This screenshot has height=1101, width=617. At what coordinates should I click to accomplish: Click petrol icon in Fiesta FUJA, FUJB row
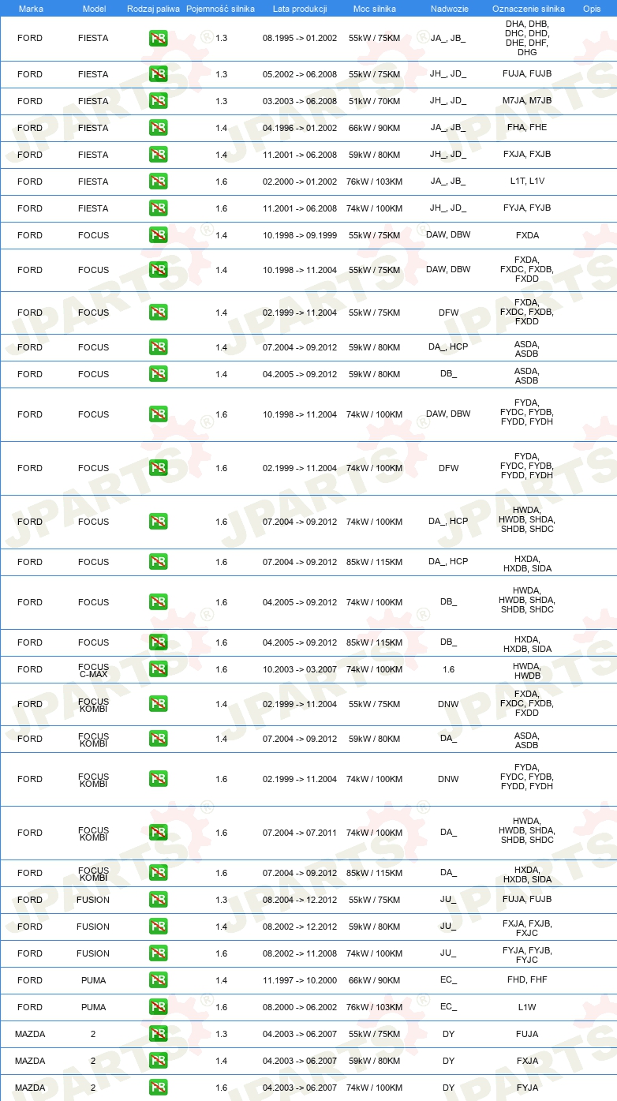(x=159, y=74)
